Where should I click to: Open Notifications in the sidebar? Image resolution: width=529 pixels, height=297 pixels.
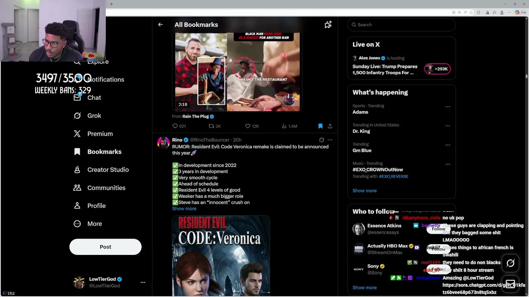pyautogui.click(x=105, y=80)
